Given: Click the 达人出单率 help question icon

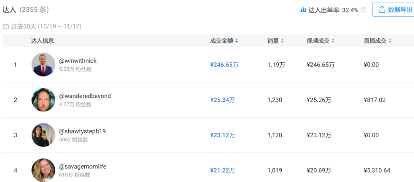Looking at the screenshot, I should (x=363, y=10).
